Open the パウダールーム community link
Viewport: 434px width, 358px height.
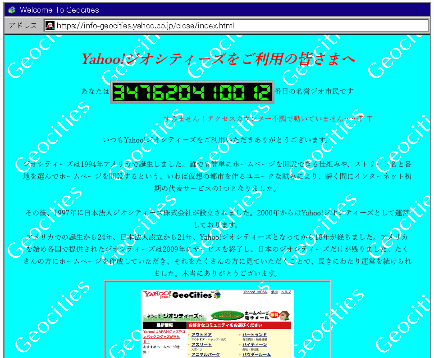click(256, 354)
